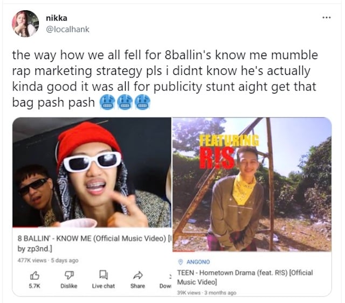The width and height of the screenshot is (345, 303).
Task: Click nikka's profile avatar picture
Action: [25, 24]
